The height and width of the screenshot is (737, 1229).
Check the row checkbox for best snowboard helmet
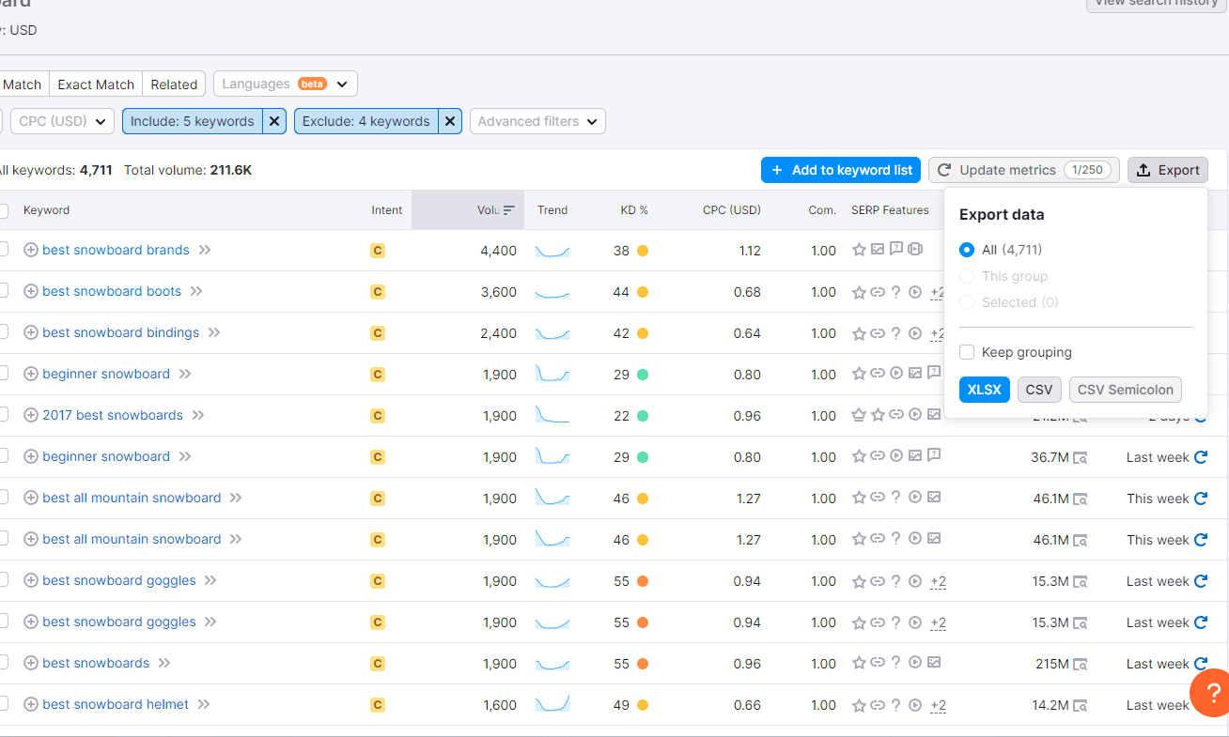point(2,704)
